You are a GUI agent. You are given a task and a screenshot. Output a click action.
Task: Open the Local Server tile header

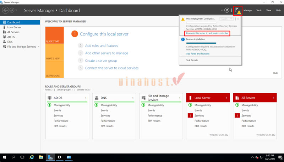click(x=208, y=97)
